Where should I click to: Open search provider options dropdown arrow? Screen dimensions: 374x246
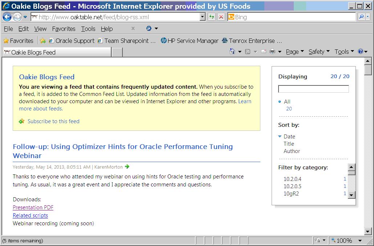tap(367, 17)
